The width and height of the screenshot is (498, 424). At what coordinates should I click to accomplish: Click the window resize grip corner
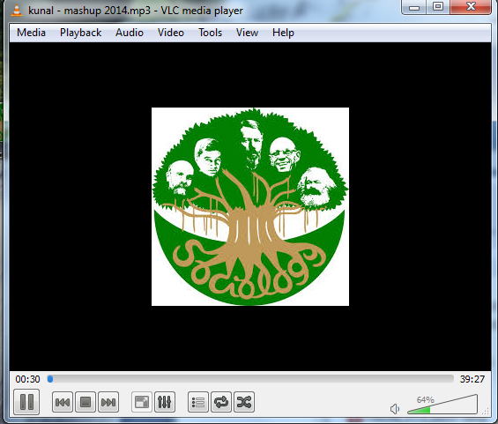pyautogui.click(x=486, y=412)
